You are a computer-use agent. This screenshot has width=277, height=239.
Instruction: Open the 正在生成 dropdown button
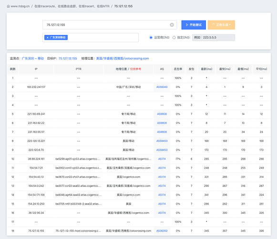pos(221,25)
